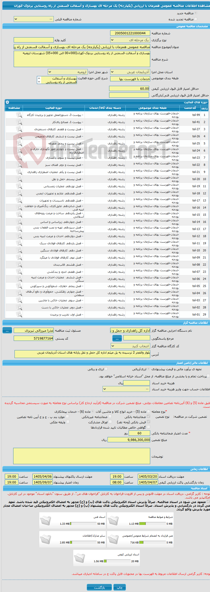Open folder icon for سایر مدارک/اطلاعات

(45, 539)
